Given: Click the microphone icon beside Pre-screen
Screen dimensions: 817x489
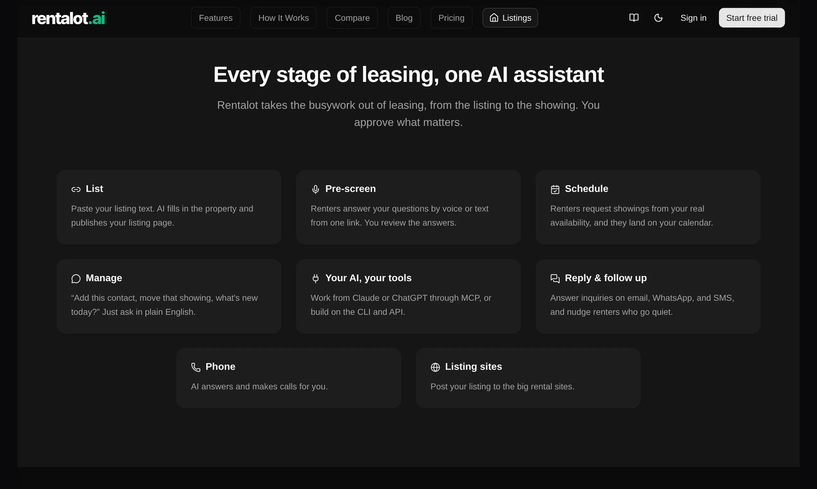Looking at the screenshot, I should [316, 189].
